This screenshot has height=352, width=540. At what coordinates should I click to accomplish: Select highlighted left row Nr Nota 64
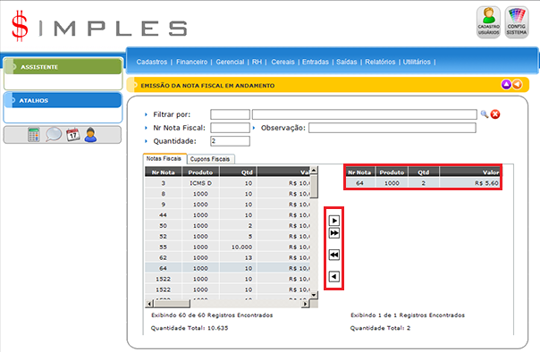tap(228, 268)
